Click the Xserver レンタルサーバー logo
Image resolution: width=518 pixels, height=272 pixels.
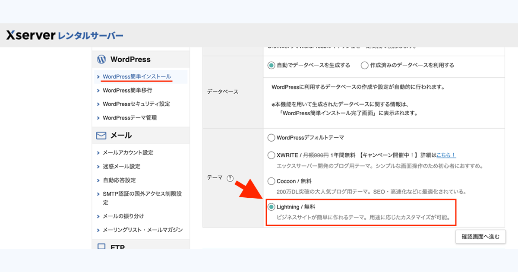pyautogui.click(x=65, y=35)
